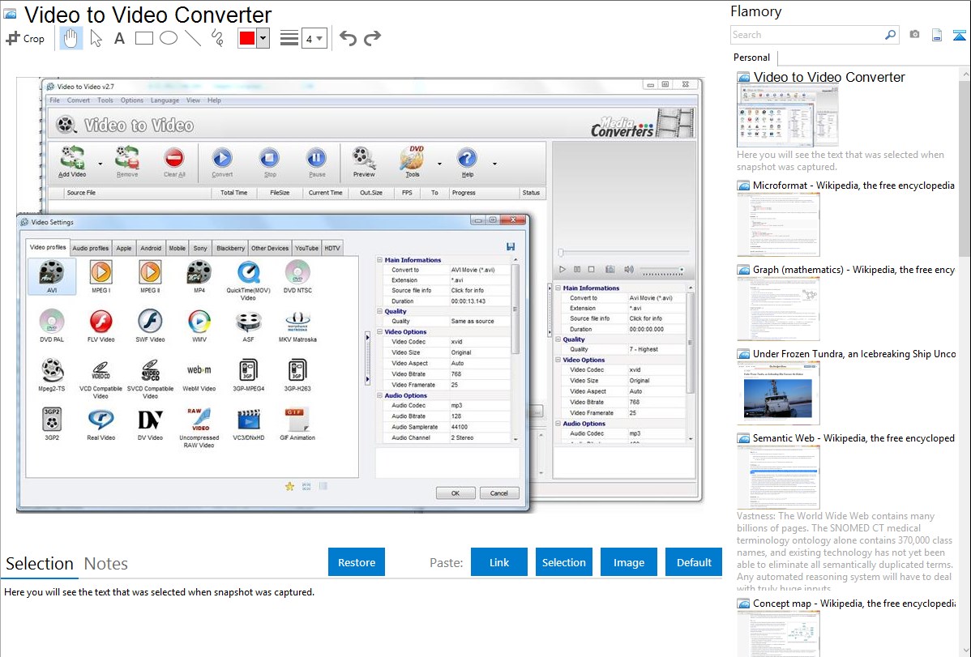Open the Personal tab
This screenshot has height=657, width=971.
coord(751,57)
